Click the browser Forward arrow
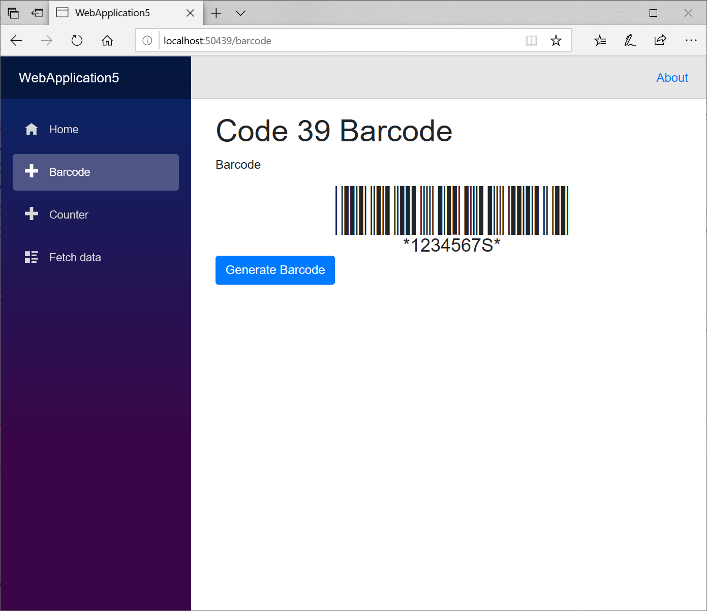Screen dimensions: 707x611 tap(46, 41)
